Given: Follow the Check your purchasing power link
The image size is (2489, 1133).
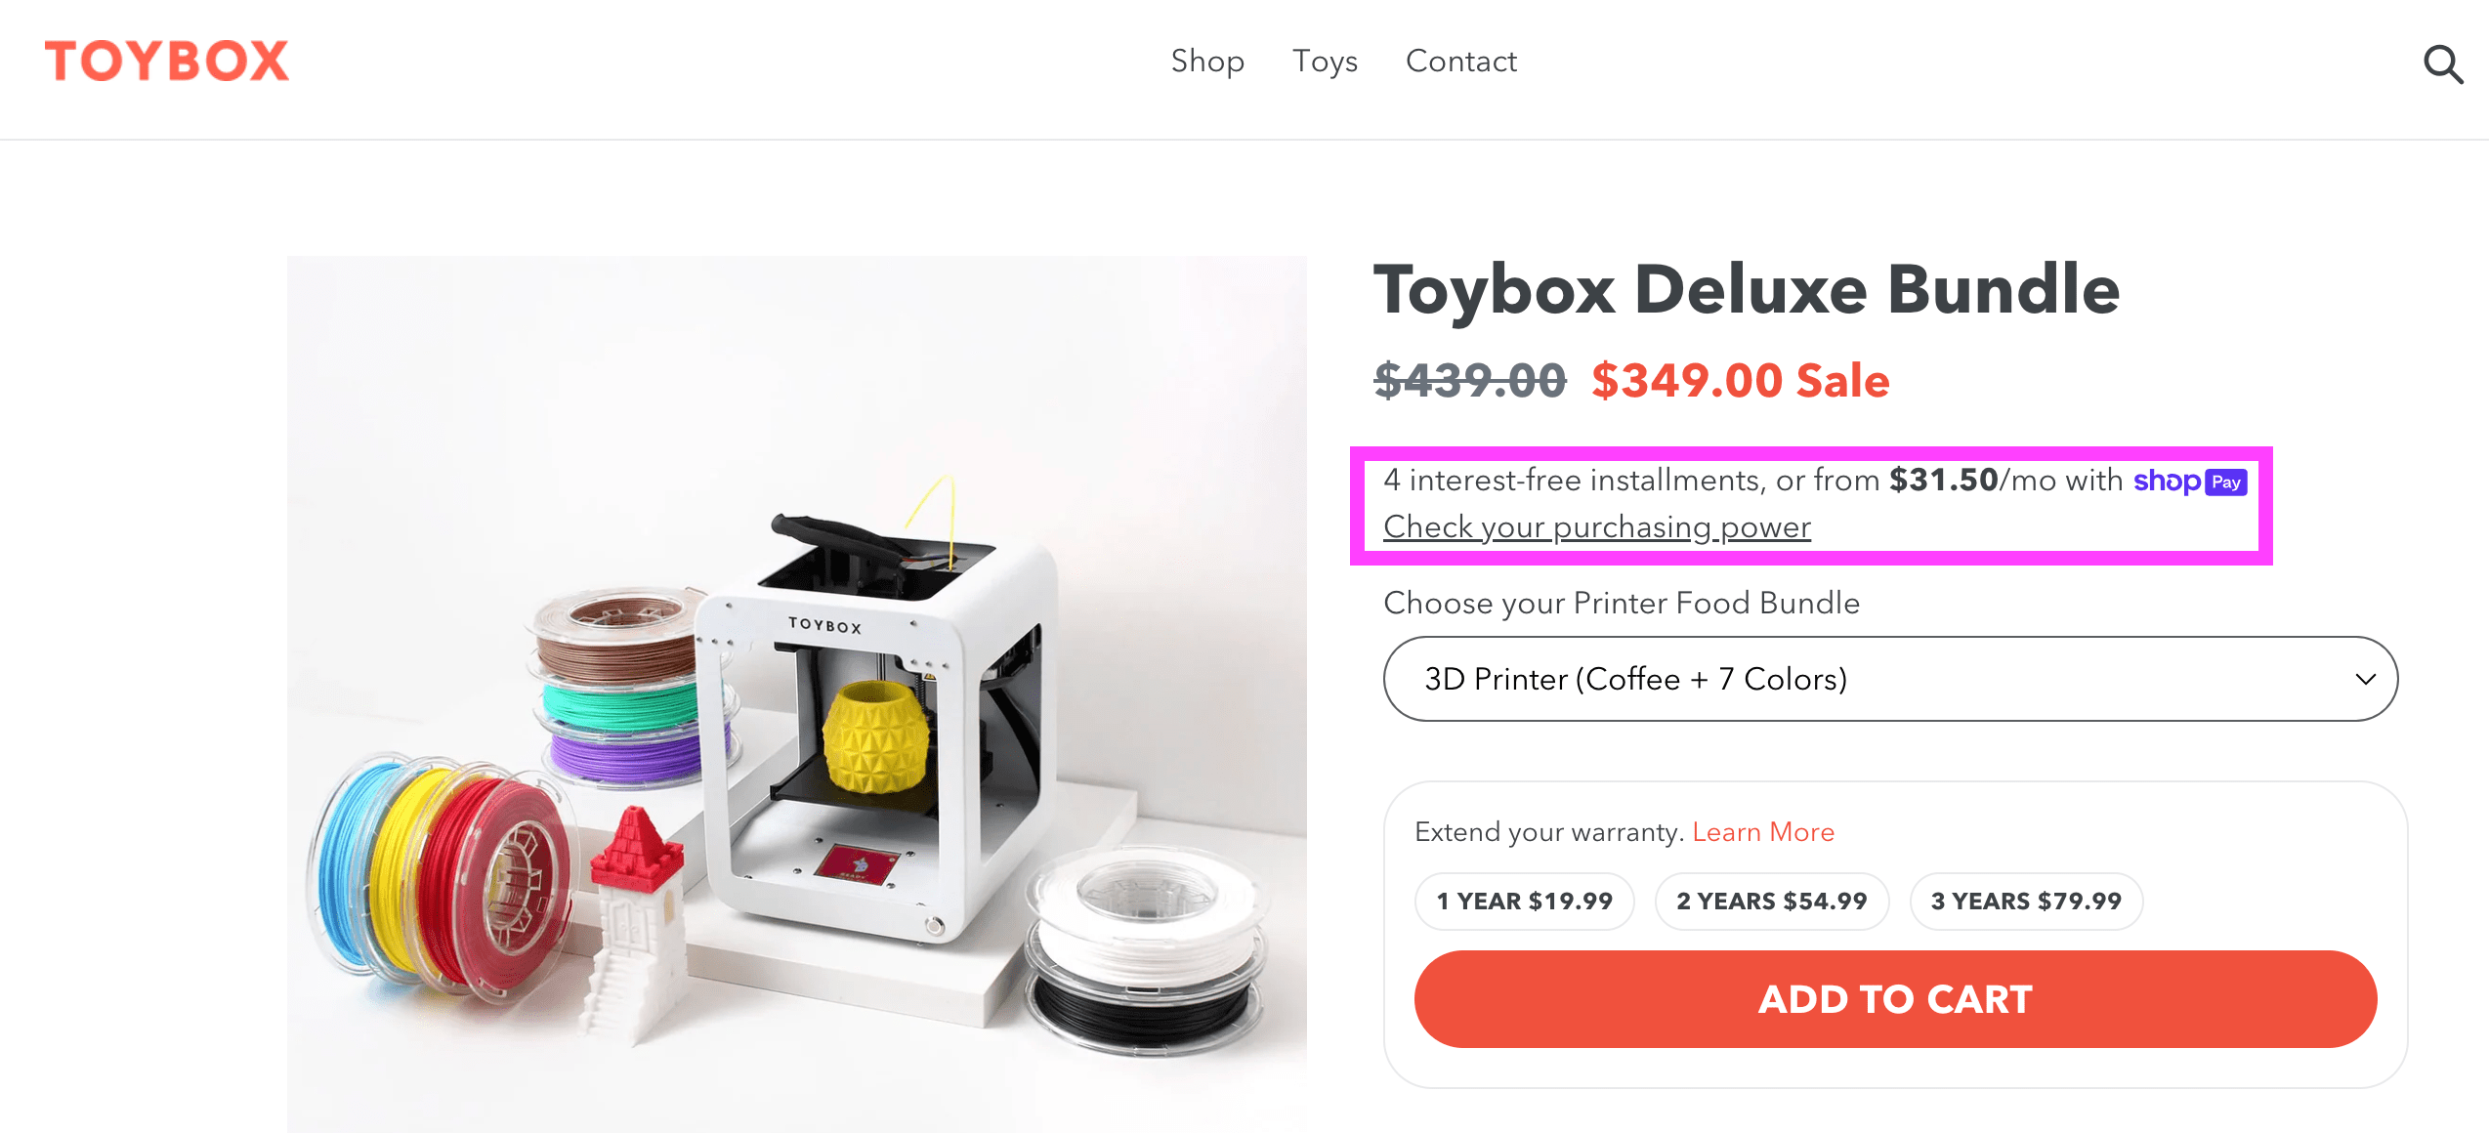Looking at the screenshot, I should click(x=1596, y=526).
